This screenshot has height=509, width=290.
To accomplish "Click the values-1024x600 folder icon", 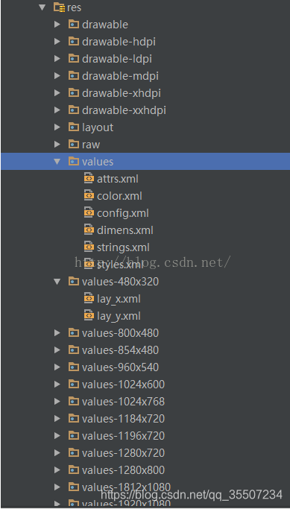I will coord(74,384).
